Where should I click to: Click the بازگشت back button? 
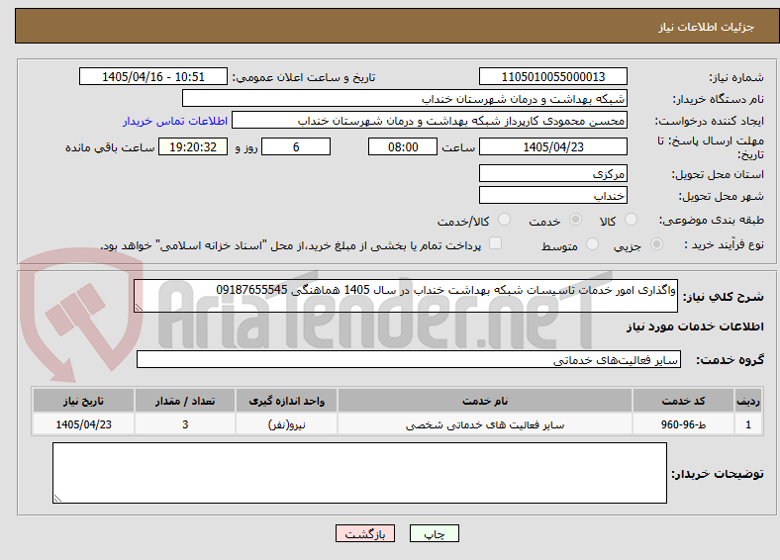365,533
